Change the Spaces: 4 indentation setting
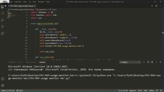164x92 pixels. point(132,90)
